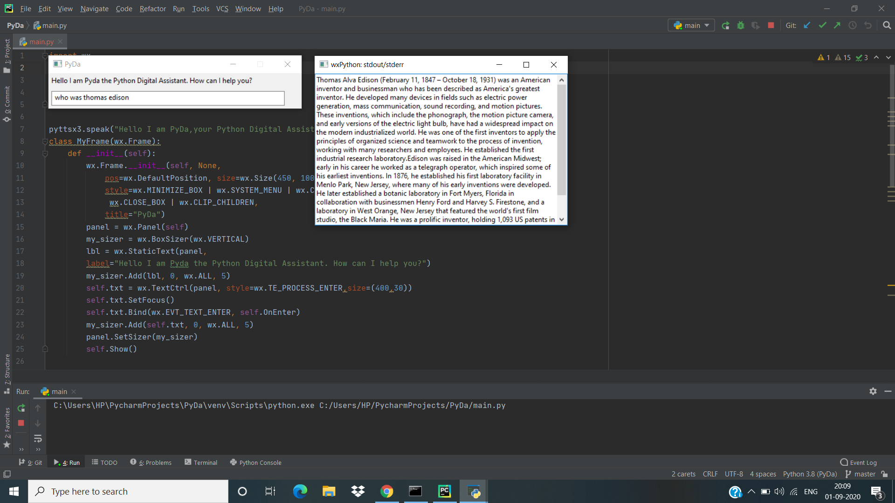The width and height of the screenshot is (895, 503).
Task: Open Run panel settings gear
Action: pyautogui.click(x=873, y=391)
